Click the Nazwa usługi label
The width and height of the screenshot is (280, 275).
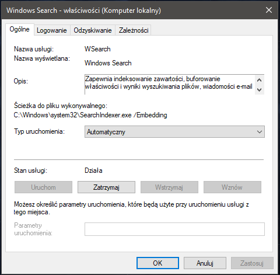34,49
